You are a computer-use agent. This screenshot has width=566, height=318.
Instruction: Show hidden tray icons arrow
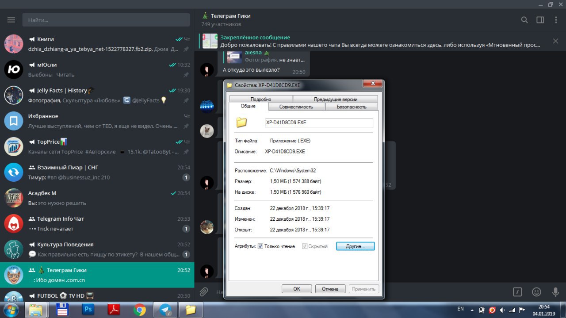tap(472, 310)
